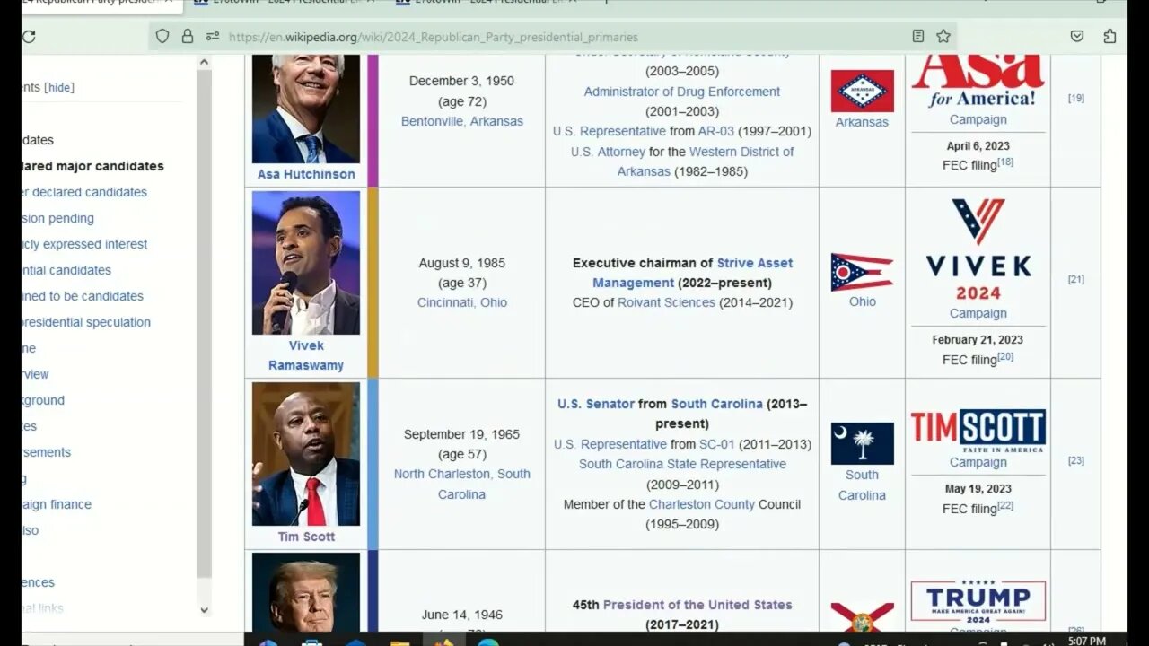This screenshot has height=646, width=1149.
Task: Follow North Charleston, South Carolina link
Action: coord(461,484)
